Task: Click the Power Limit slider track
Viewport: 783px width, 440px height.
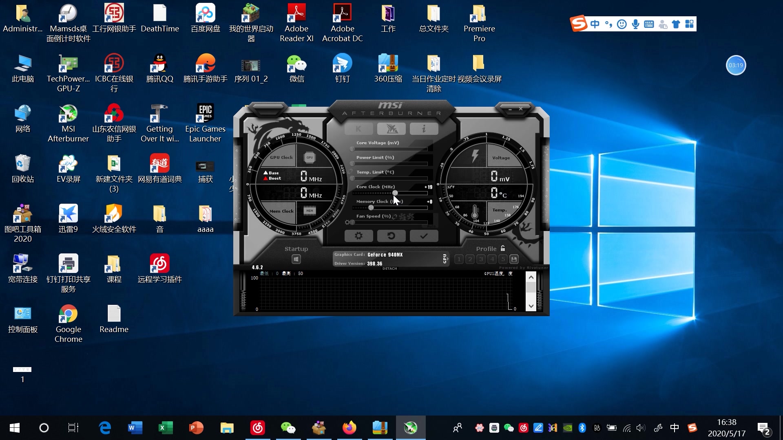Action: click(x=390, y=164)
